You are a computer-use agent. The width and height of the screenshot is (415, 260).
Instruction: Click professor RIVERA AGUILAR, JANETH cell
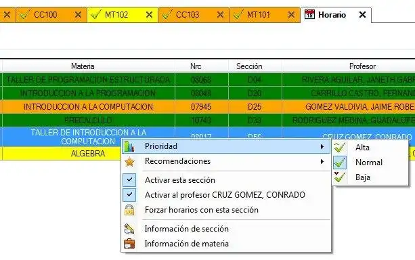point(349,80)
